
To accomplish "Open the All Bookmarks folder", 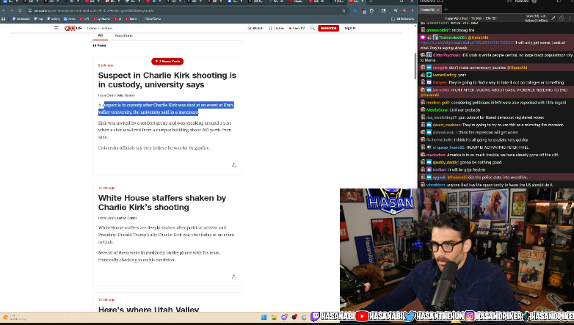I will tap(402, 18).
